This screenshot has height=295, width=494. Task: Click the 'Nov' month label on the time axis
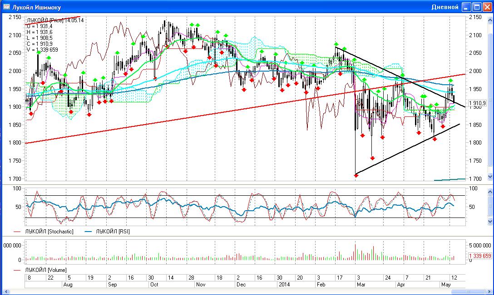201,284
